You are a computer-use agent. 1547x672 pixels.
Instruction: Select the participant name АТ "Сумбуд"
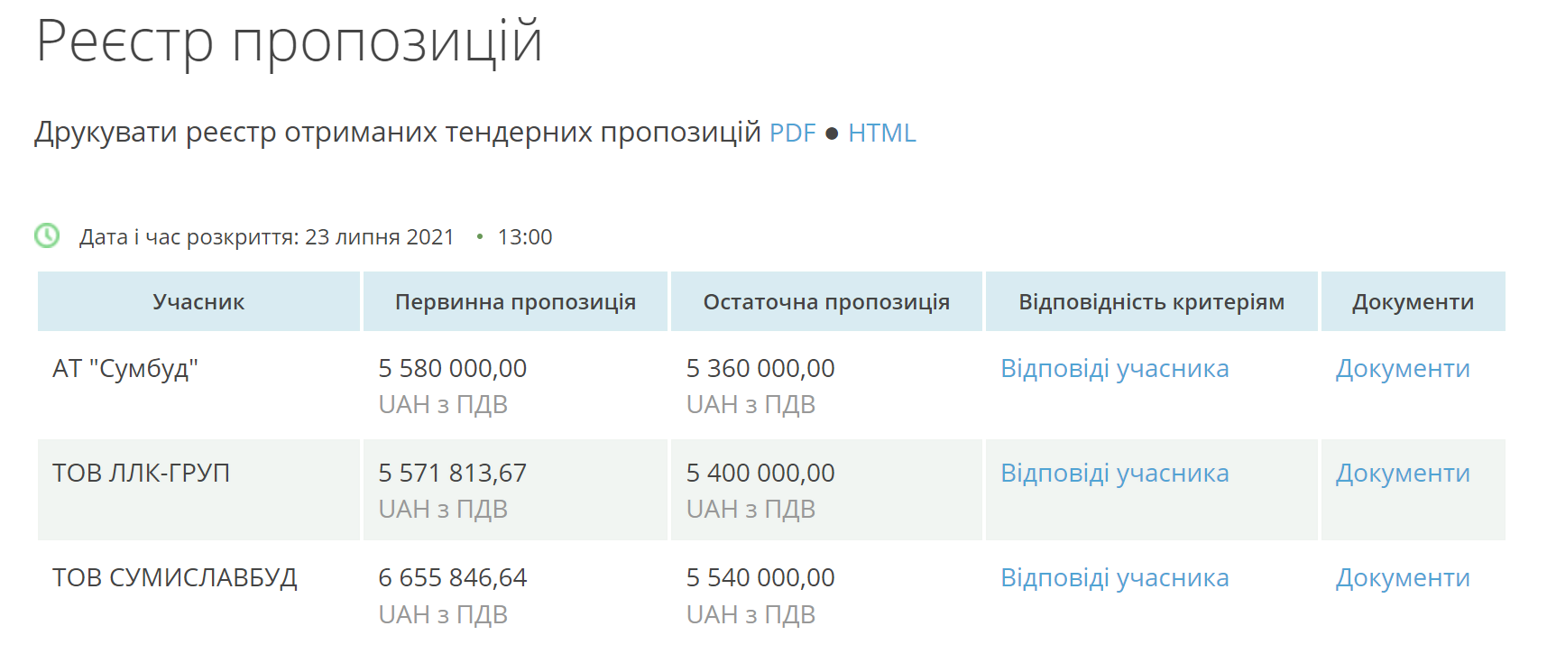(127, 368)
